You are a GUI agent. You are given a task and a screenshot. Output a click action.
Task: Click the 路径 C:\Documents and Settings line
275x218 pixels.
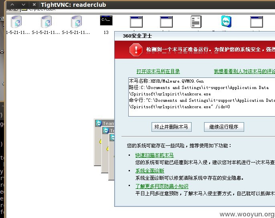point(199,87)
